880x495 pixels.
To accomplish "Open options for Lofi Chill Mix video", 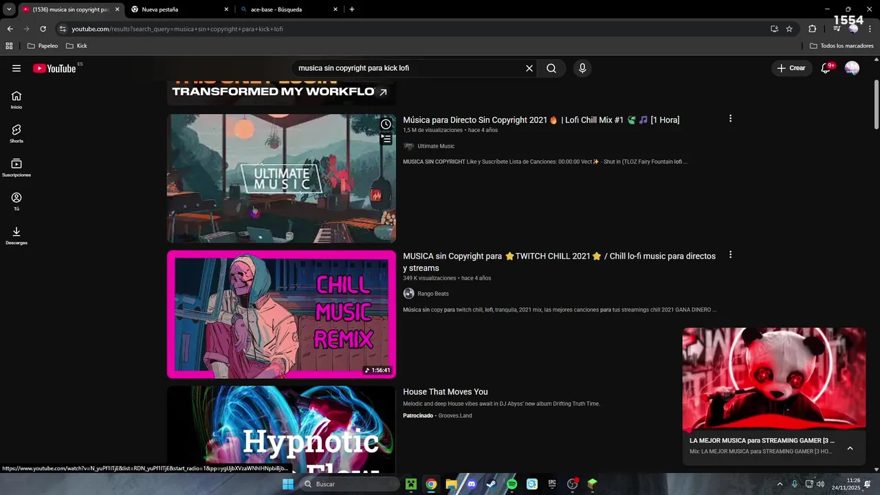I will [730, 118].
